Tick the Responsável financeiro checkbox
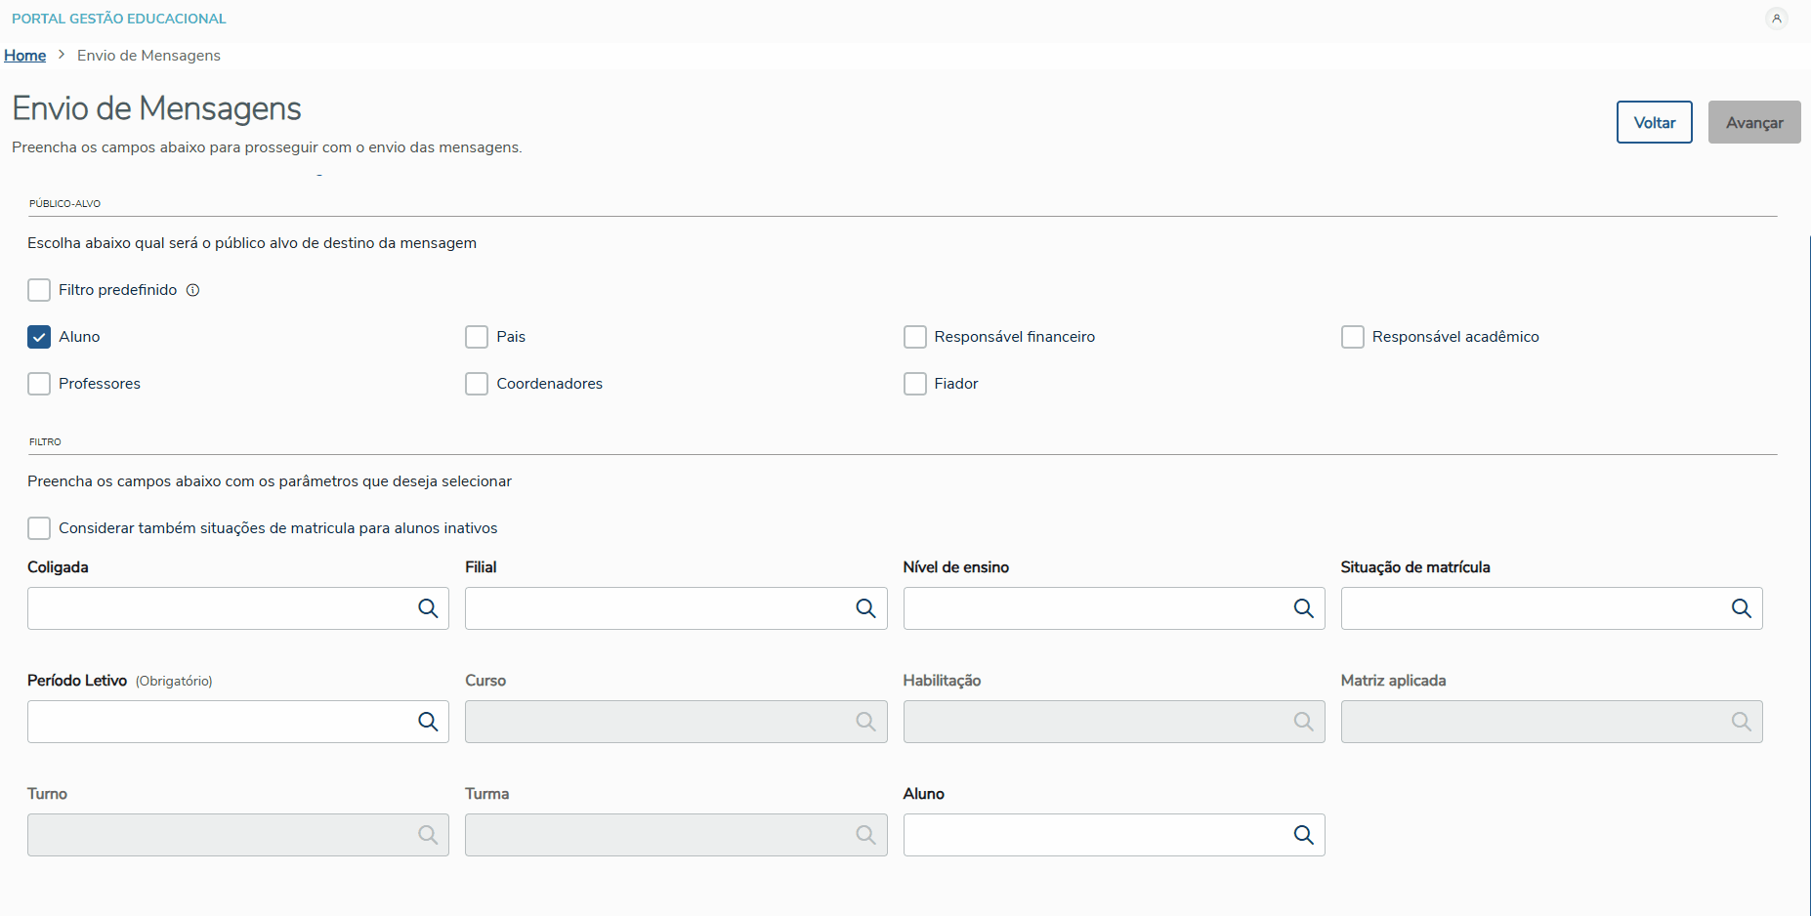Screen dimensions: 1811x916 pos(914,337)
